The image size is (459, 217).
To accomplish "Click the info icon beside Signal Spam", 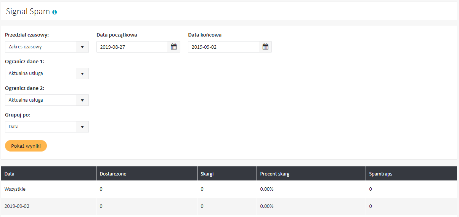I will 55,12.
